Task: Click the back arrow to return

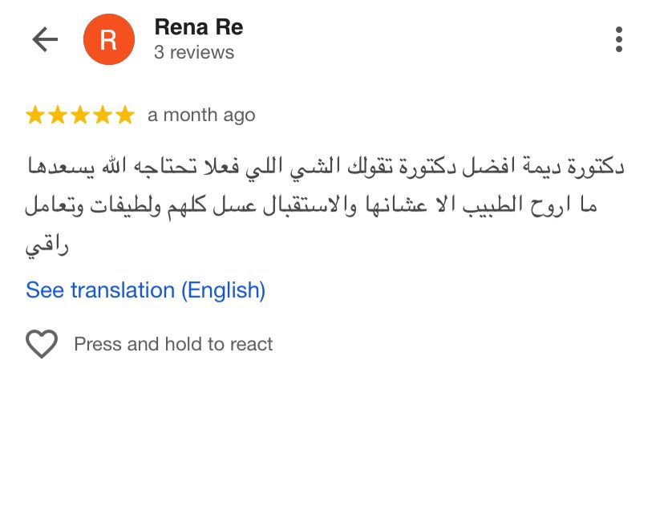Action: (46, 38)
